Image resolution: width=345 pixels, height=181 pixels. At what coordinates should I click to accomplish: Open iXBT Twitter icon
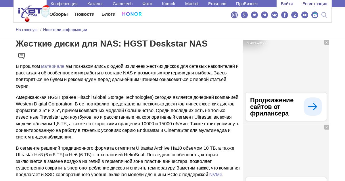254,15
